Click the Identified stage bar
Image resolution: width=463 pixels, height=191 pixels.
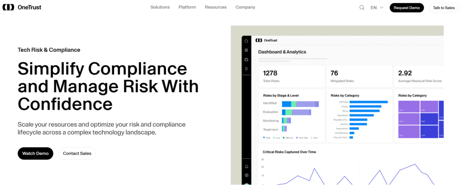click(x=300, y=104)
